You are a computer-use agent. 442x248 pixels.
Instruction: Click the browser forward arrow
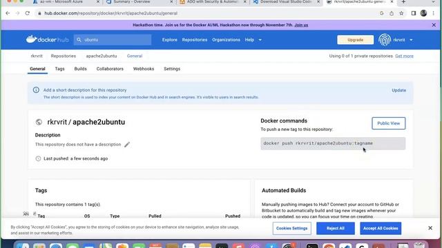click(17, 13)
